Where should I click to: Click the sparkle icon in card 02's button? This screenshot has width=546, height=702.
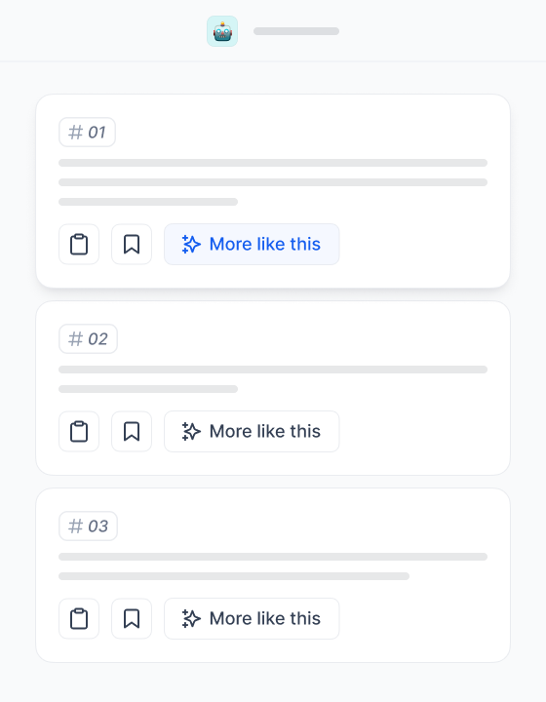(x=191, y=432)
